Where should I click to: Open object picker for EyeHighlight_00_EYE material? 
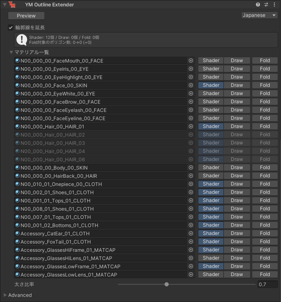pyautogui.click(x=191, y=77)
